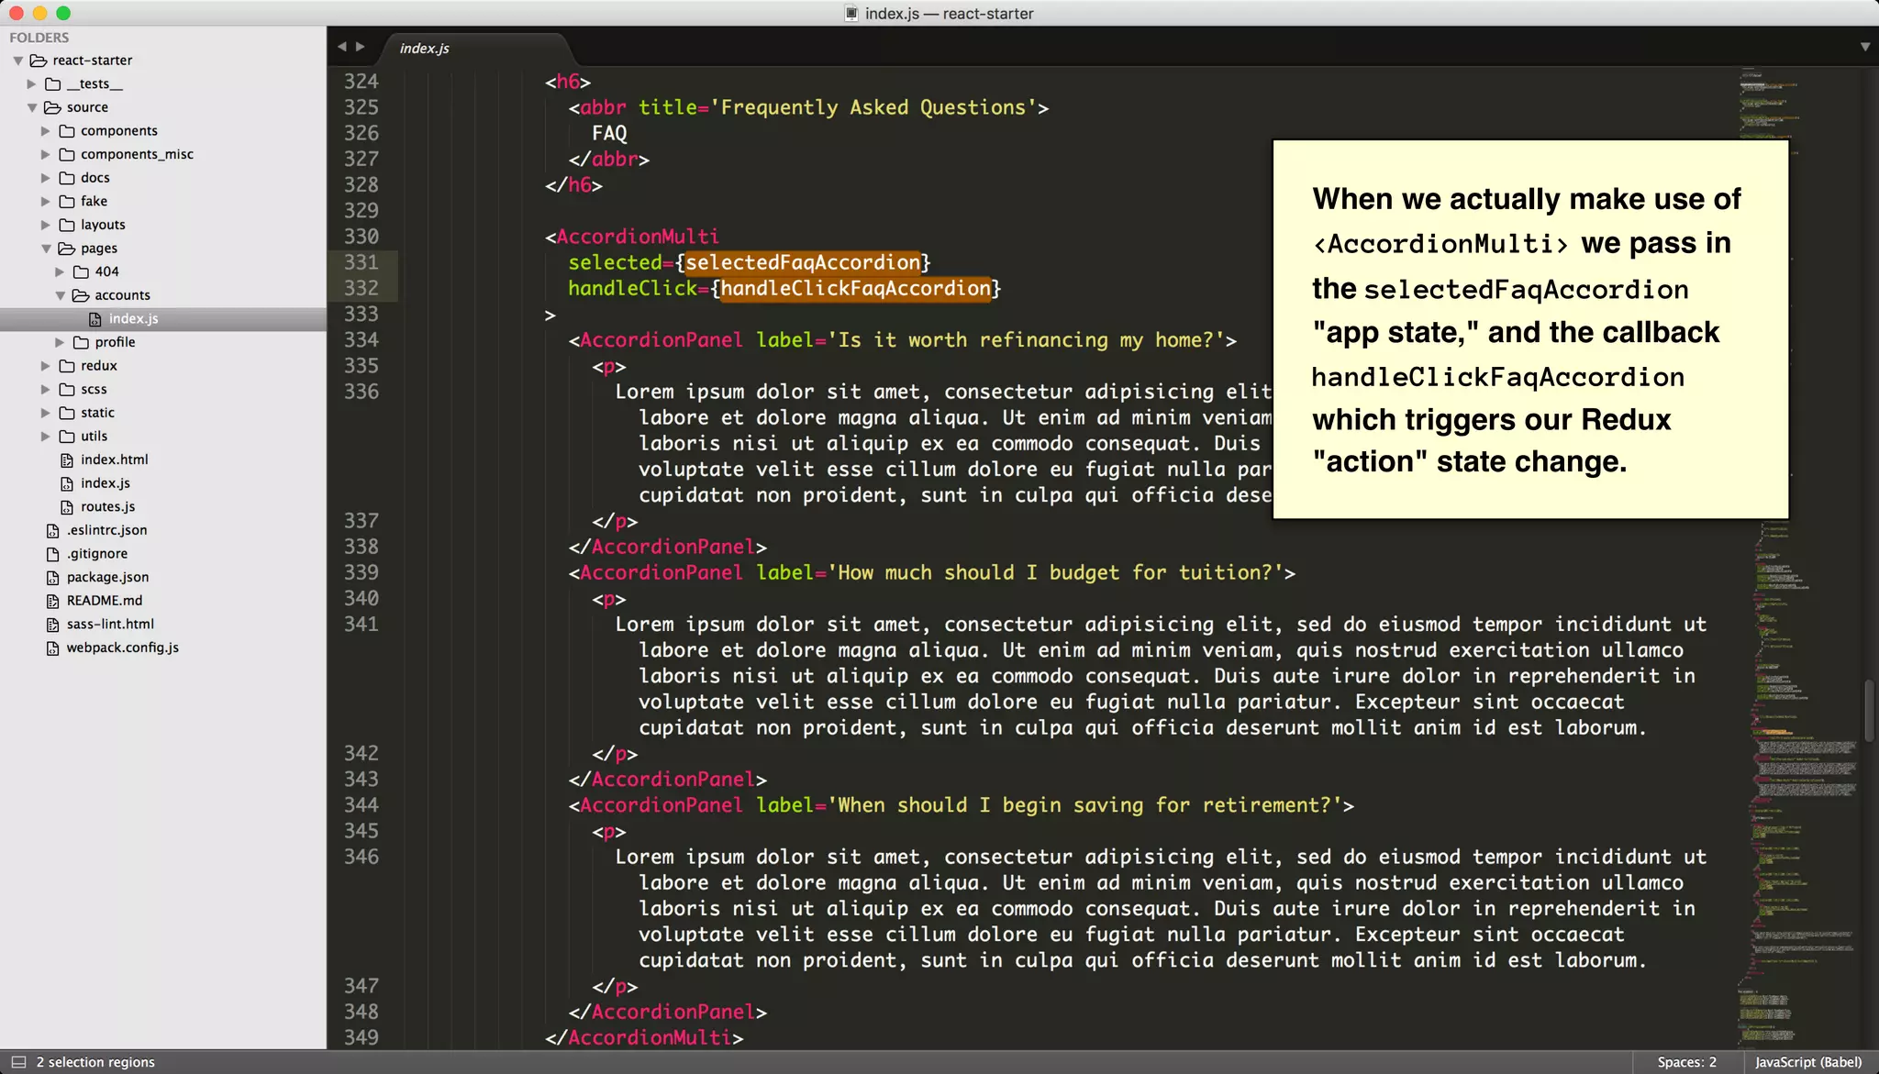Image resolution: width=1879 pixels, height=1074 pixels.
Task: Click the package.json file icon
Action: click(x=53, y=577)
